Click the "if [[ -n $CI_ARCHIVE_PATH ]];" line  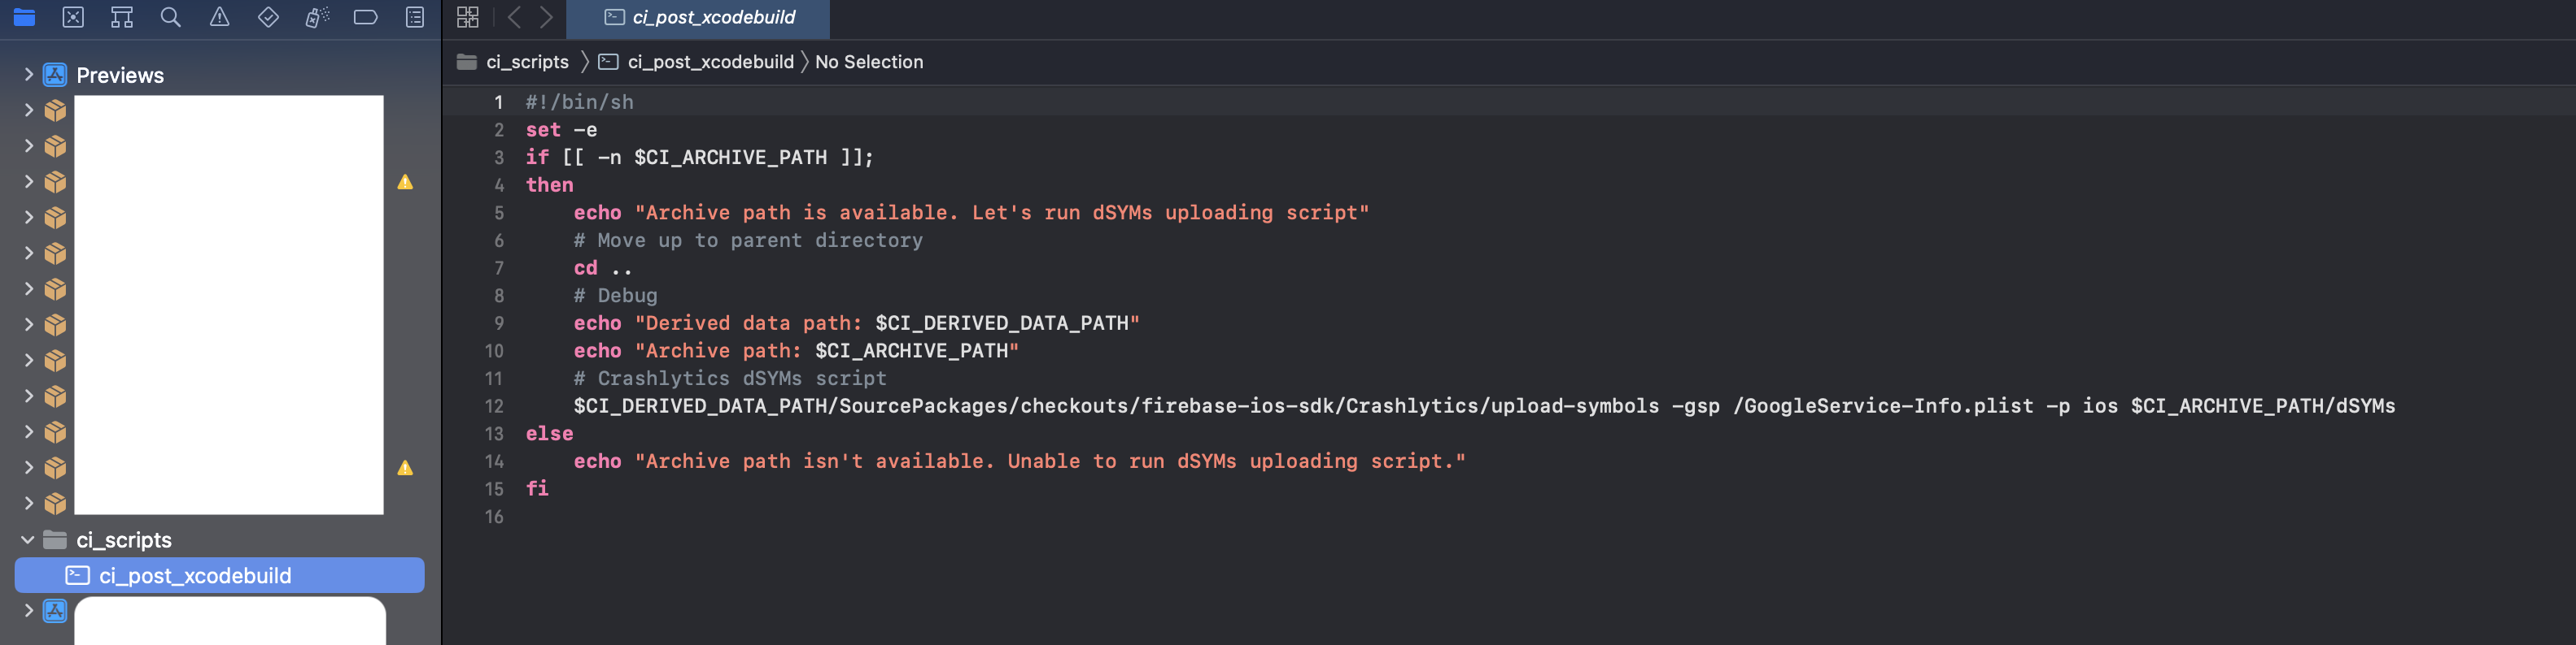click(699, 158)
